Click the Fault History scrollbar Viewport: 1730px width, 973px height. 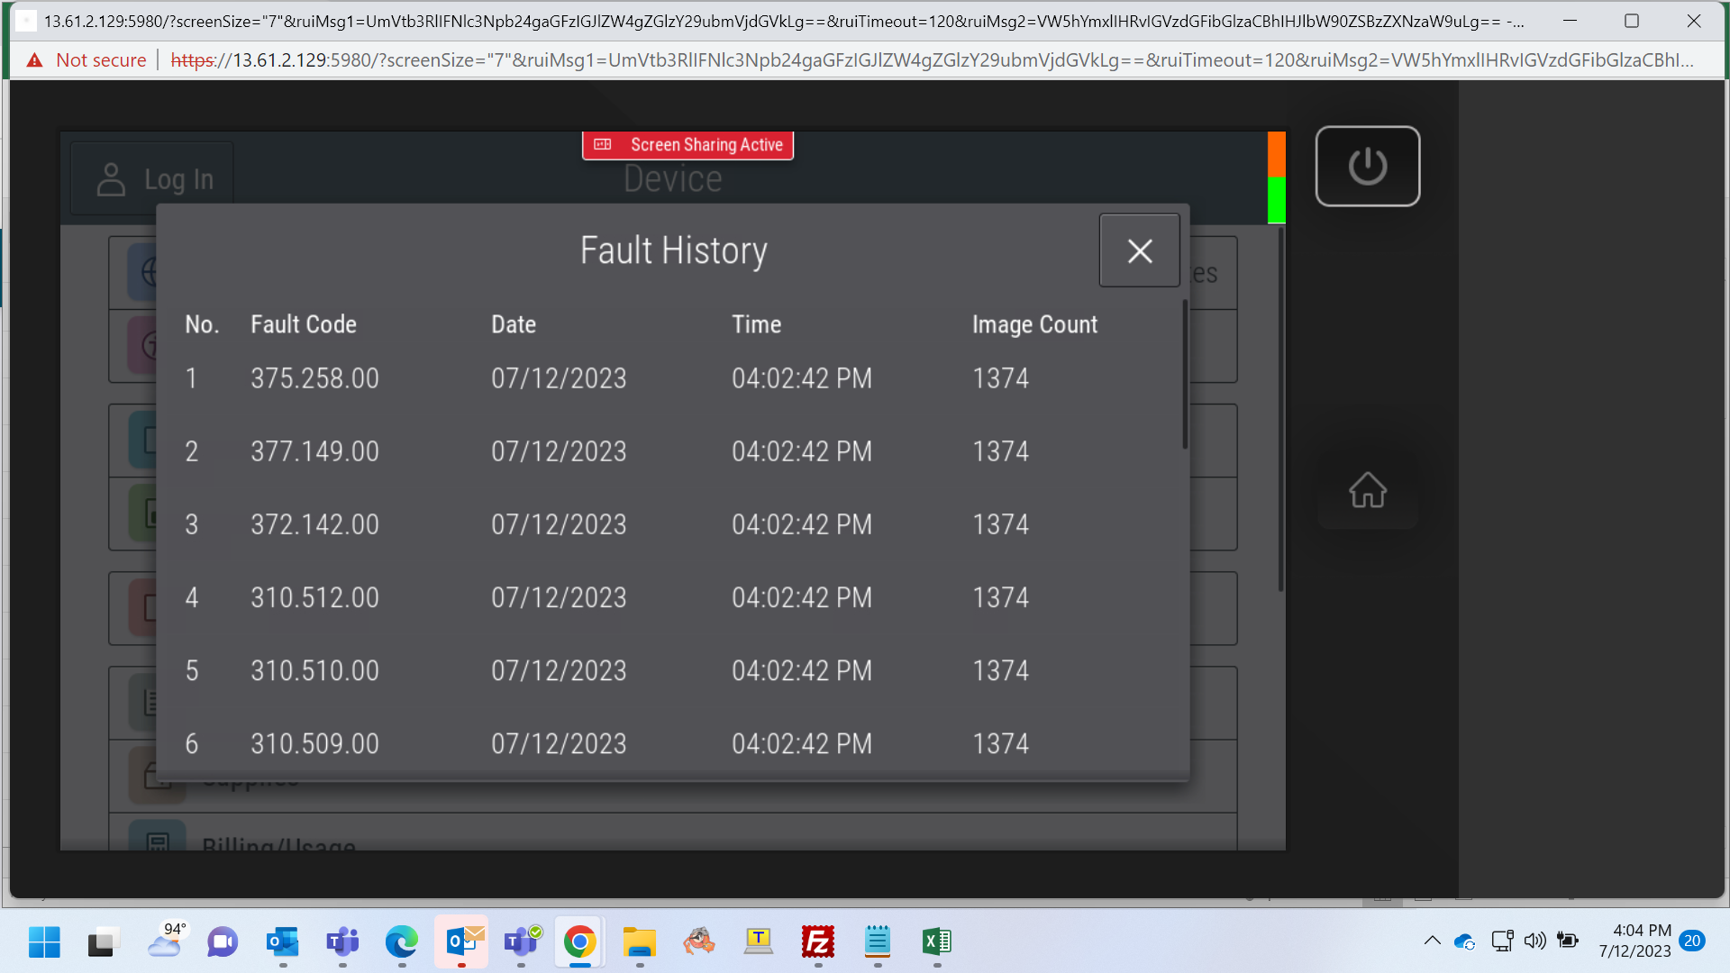(x=1185, y=375)
